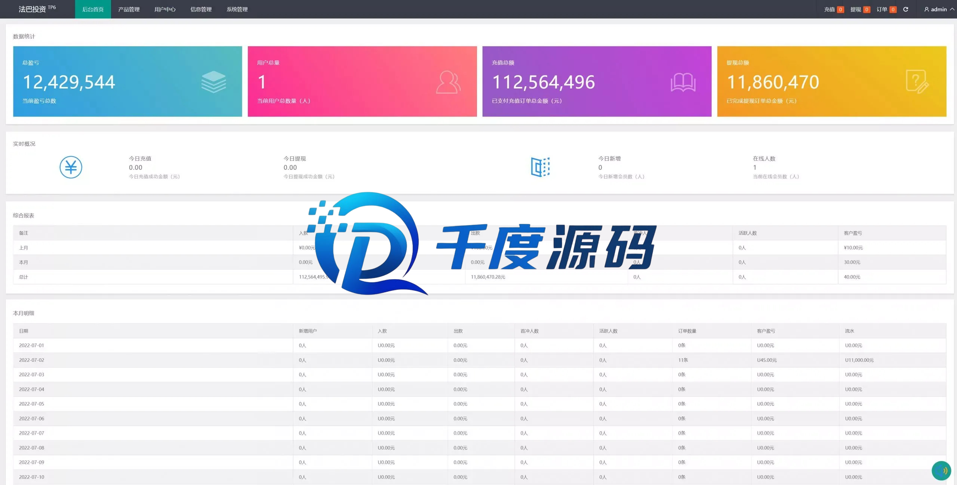Open the 后台首页 tab
The width and height of the screenshot is (957, 485).
[93, 9]
